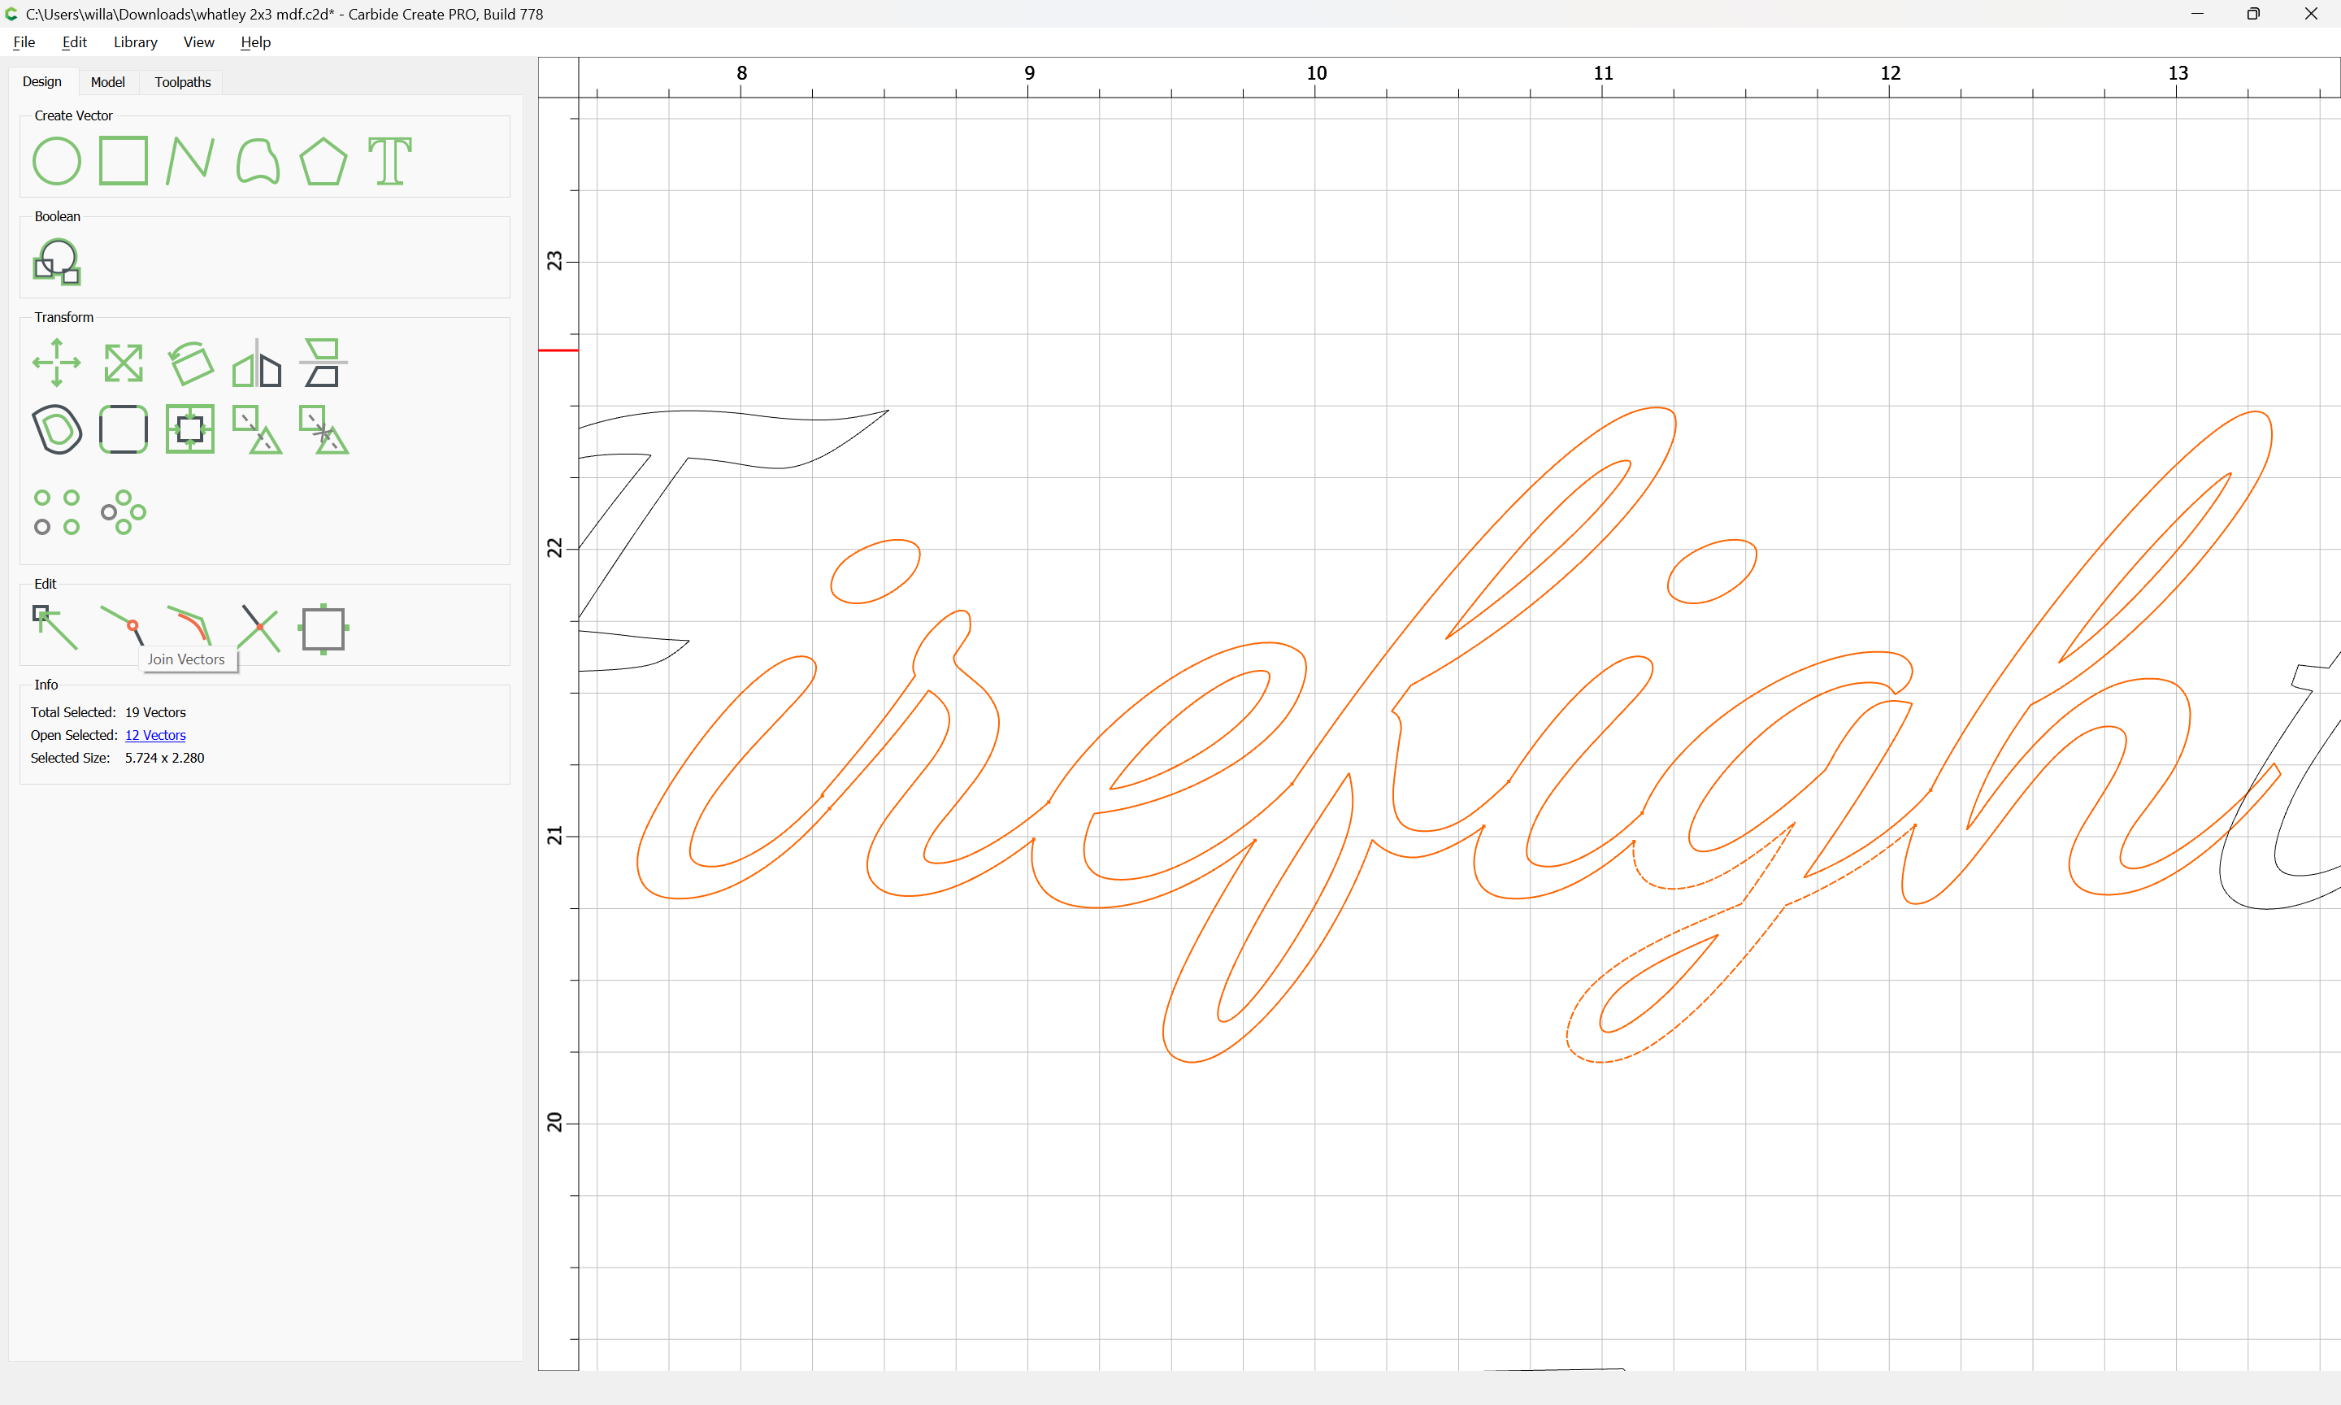2341x1405 pixels.
Task: Click the dot of the first 'i' letter
Action: (x=875, y=571)
